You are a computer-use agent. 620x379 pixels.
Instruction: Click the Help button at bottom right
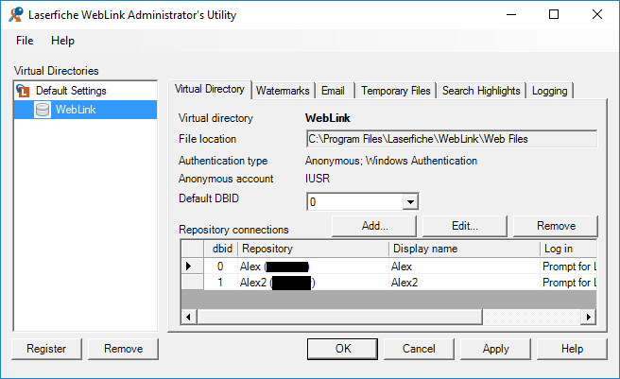(x=572, y=349)
